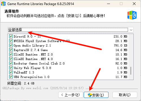This screenshot has height=101, width=141.
Task: Minimize the installer window
Action: coord(109,4)
